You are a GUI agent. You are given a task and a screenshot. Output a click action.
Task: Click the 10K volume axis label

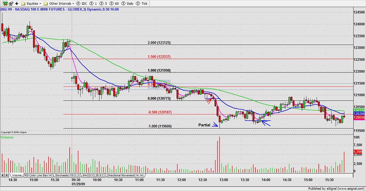coord(357,137)
